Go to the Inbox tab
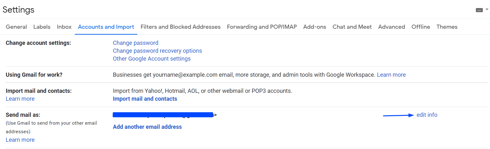This screenshot has width=490, height=149. pos(64,27)
